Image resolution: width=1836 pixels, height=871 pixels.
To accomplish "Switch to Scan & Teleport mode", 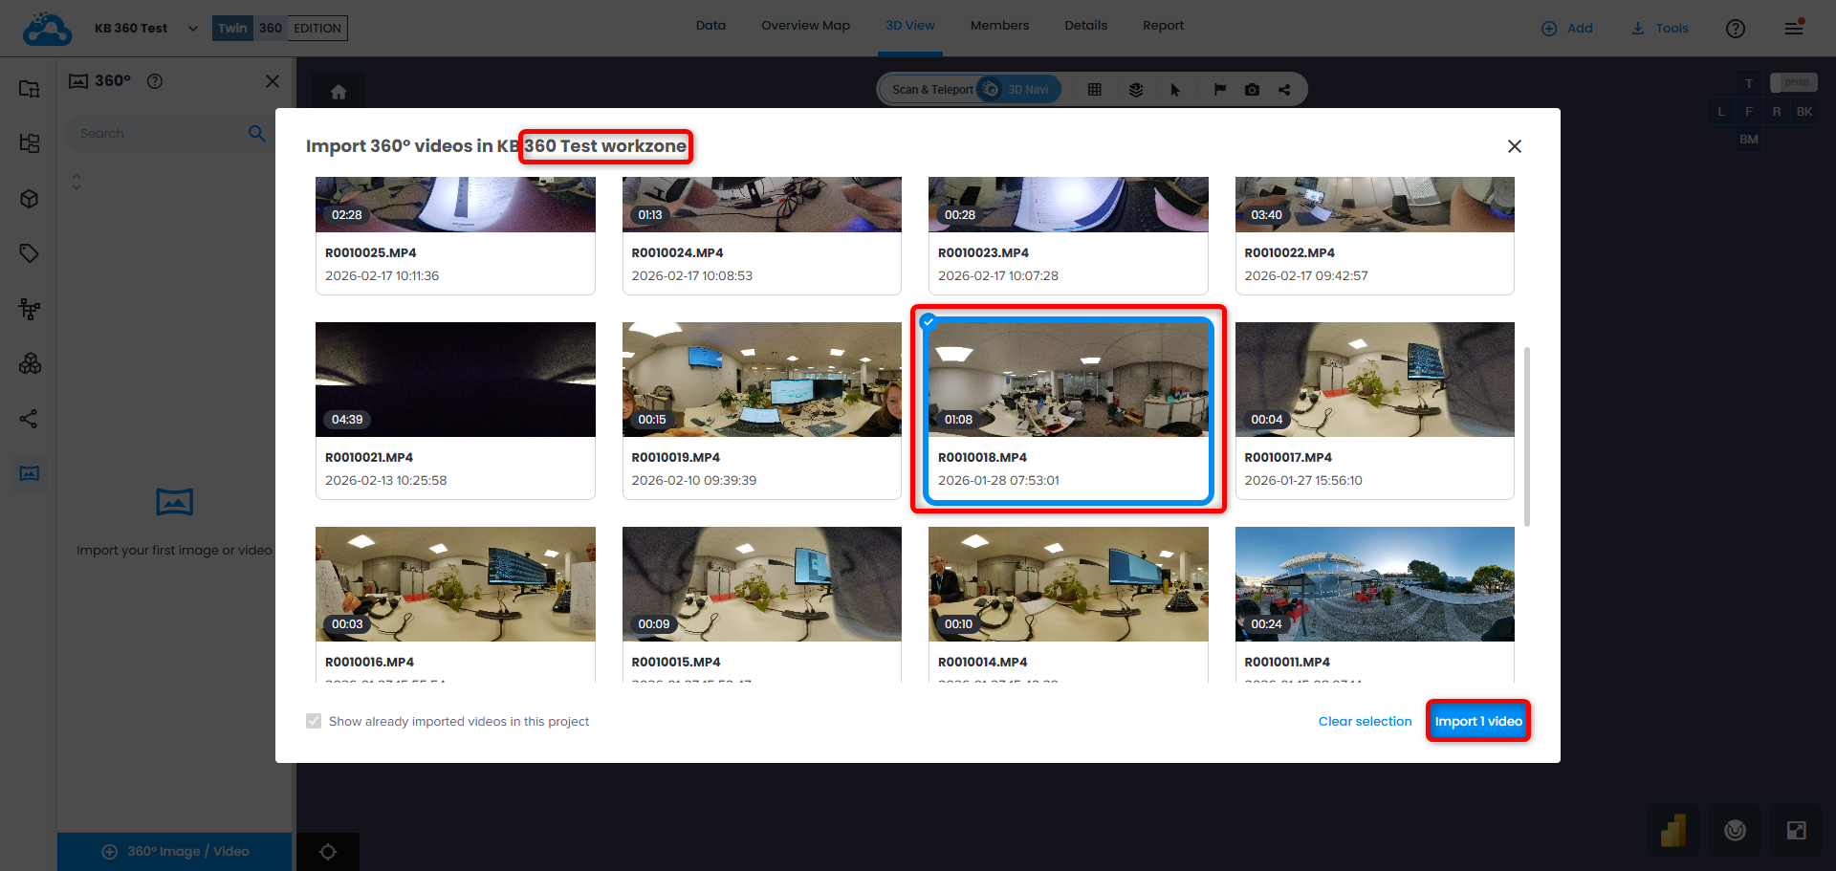I will [x=932, y=90].
